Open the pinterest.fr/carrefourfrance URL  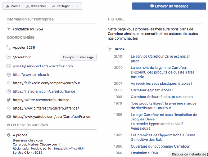point(46,108)
